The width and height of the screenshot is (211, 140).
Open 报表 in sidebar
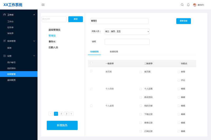point(9,48)
